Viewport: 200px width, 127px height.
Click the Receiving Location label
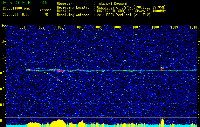click(x=74, y=7)
